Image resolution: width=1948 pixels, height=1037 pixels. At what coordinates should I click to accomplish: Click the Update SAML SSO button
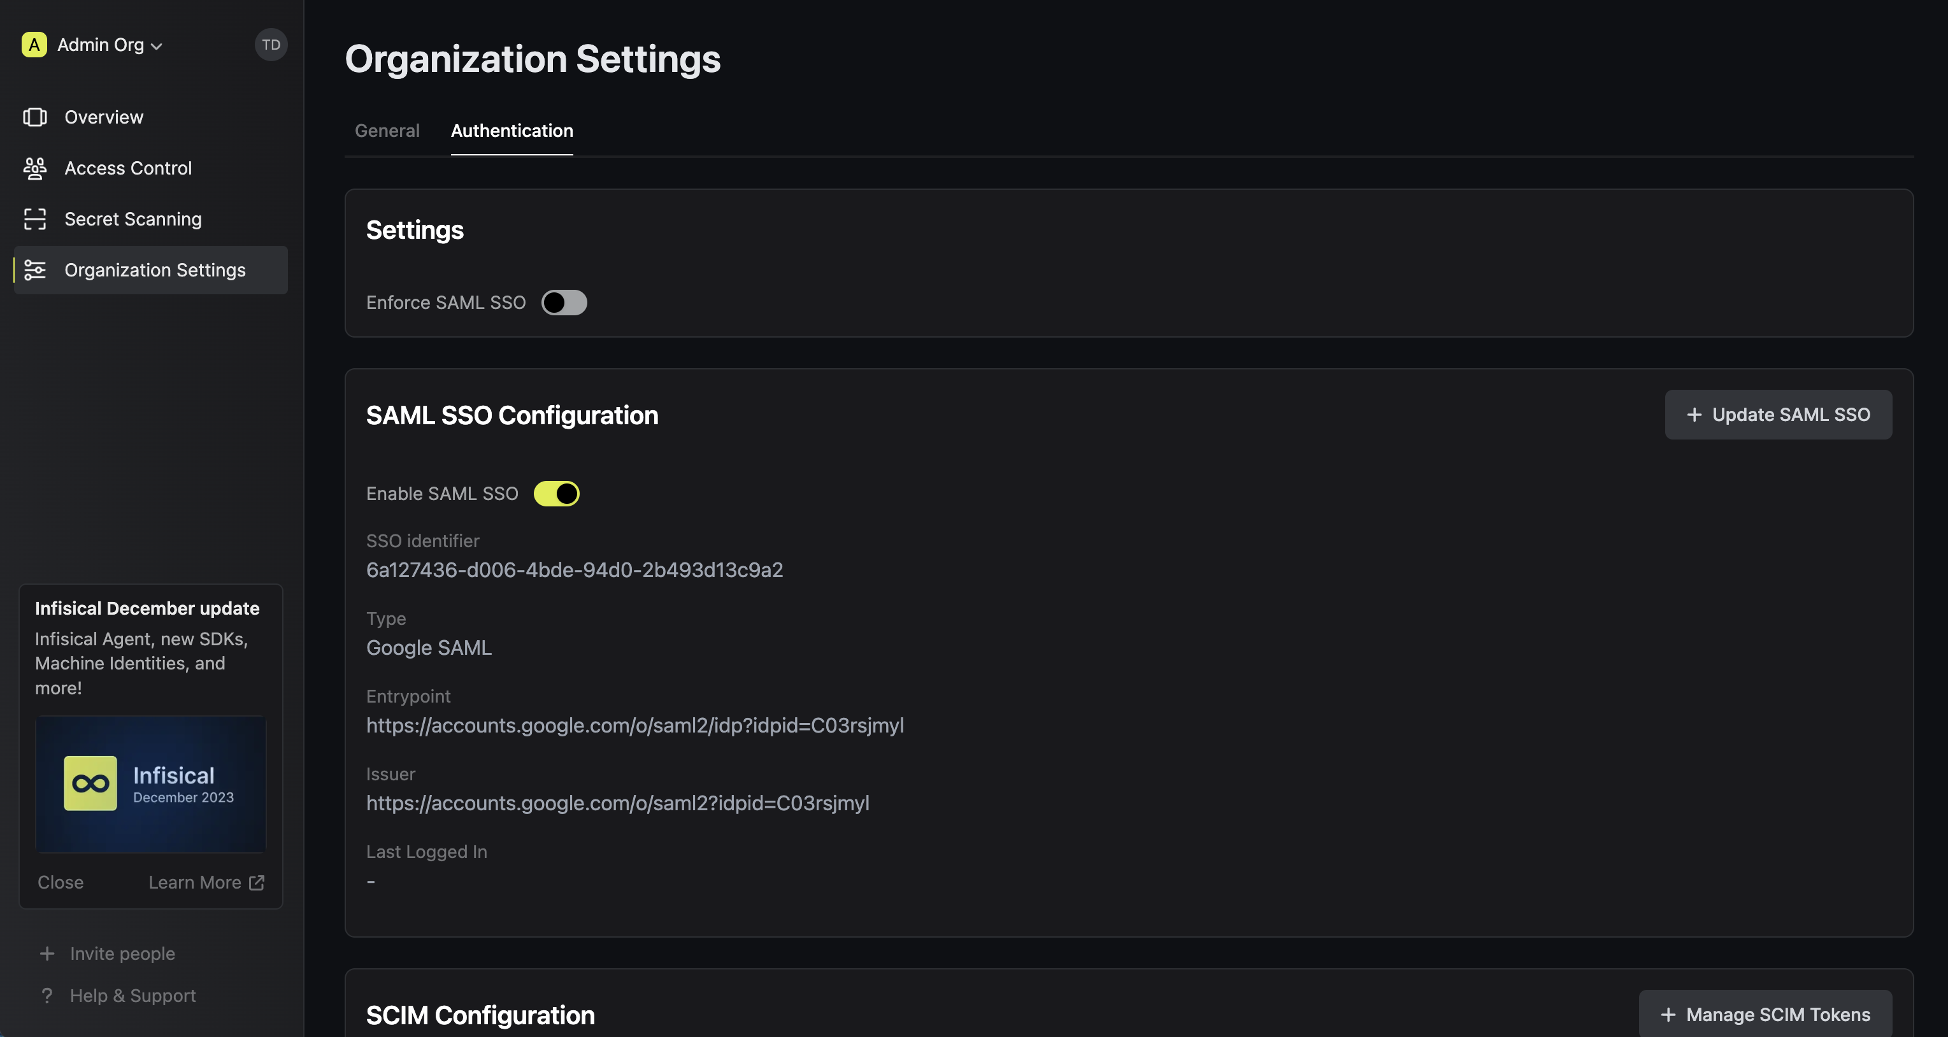point(1778,415)
